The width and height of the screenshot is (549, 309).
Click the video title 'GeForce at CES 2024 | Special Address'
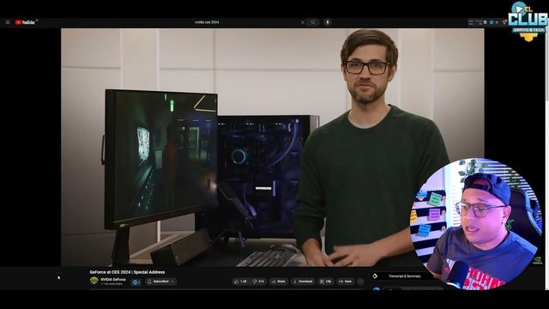[x=127, y=272]
